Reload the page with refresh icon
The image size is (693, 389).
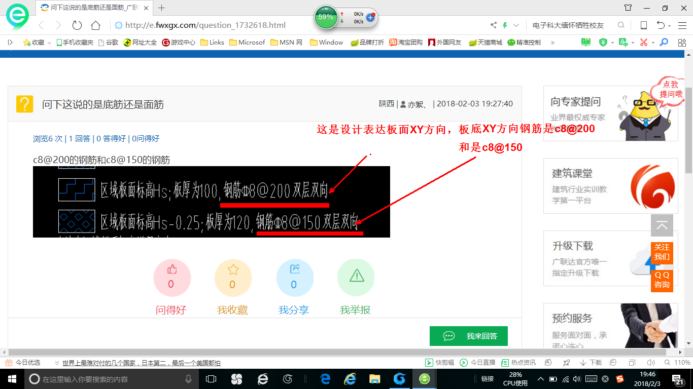pyautogui.click(x=77, y=25)
